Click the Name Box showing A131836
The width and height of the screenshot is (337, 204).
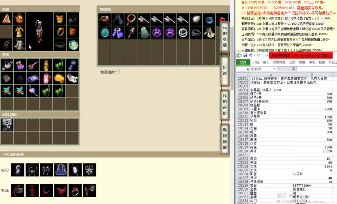tap(254, 69)
